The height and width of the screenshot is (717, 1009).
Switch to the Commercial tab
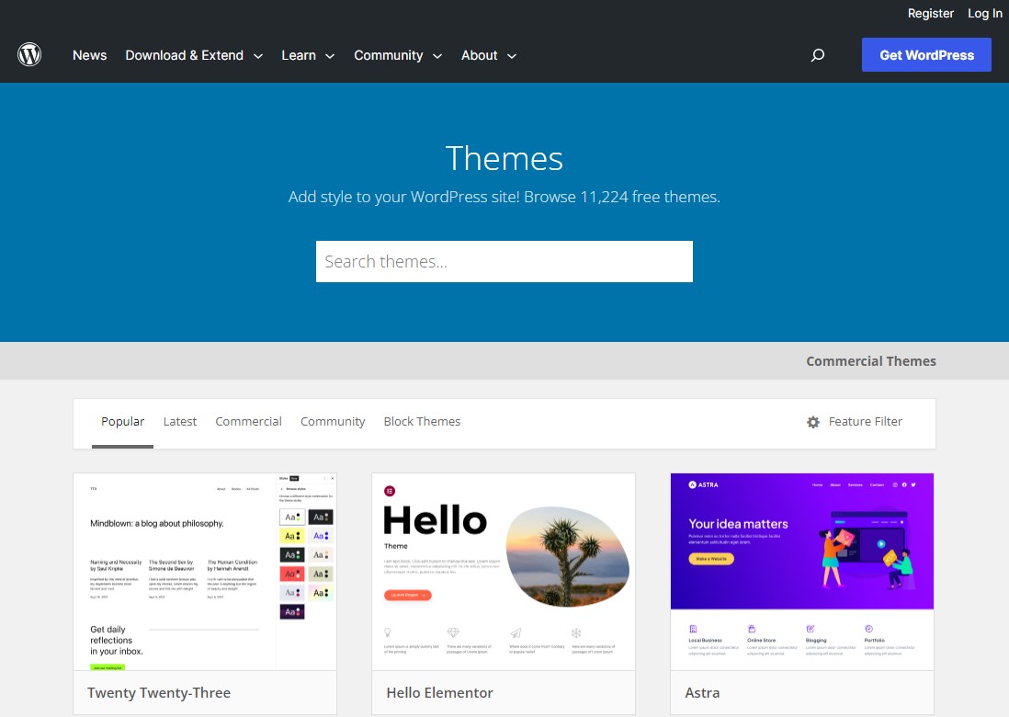(x=248, y=422)
